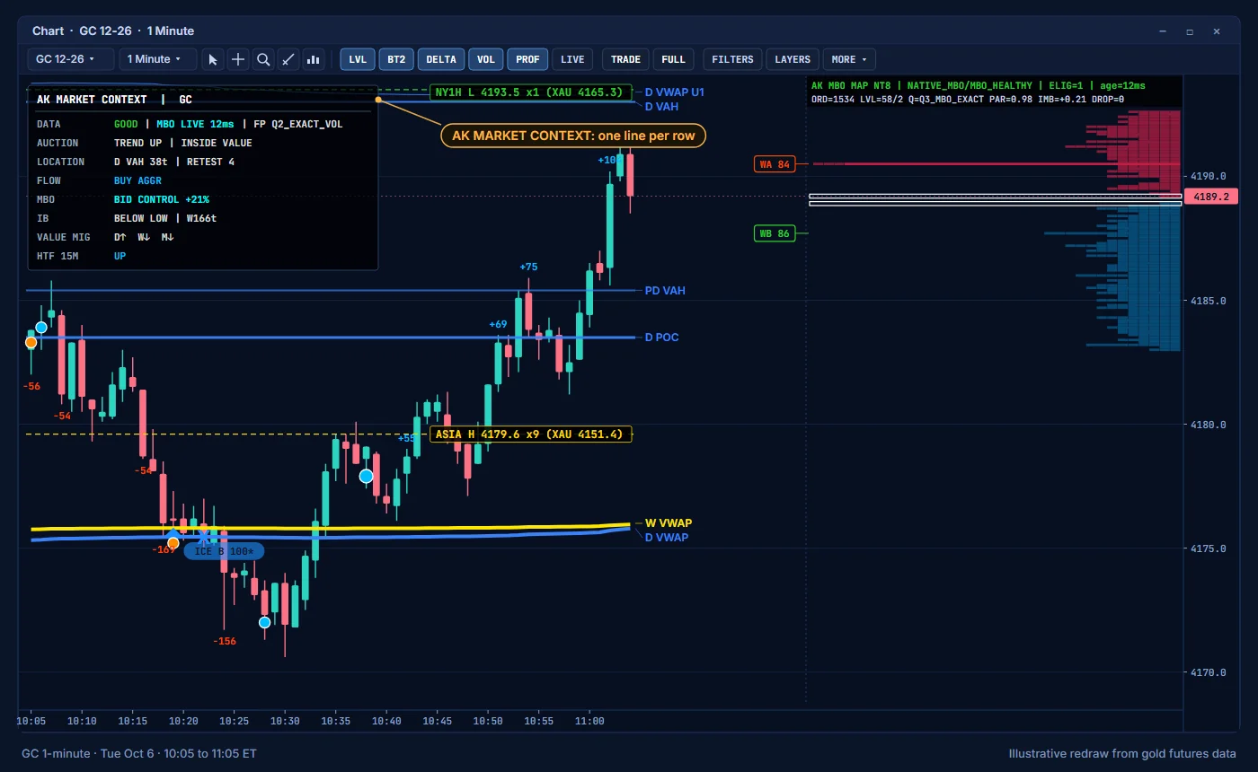This screenshot has width=1258, height=772.
Task: Select the NY1H L 4193.5 level label
Action: click(x=529, y=92)
